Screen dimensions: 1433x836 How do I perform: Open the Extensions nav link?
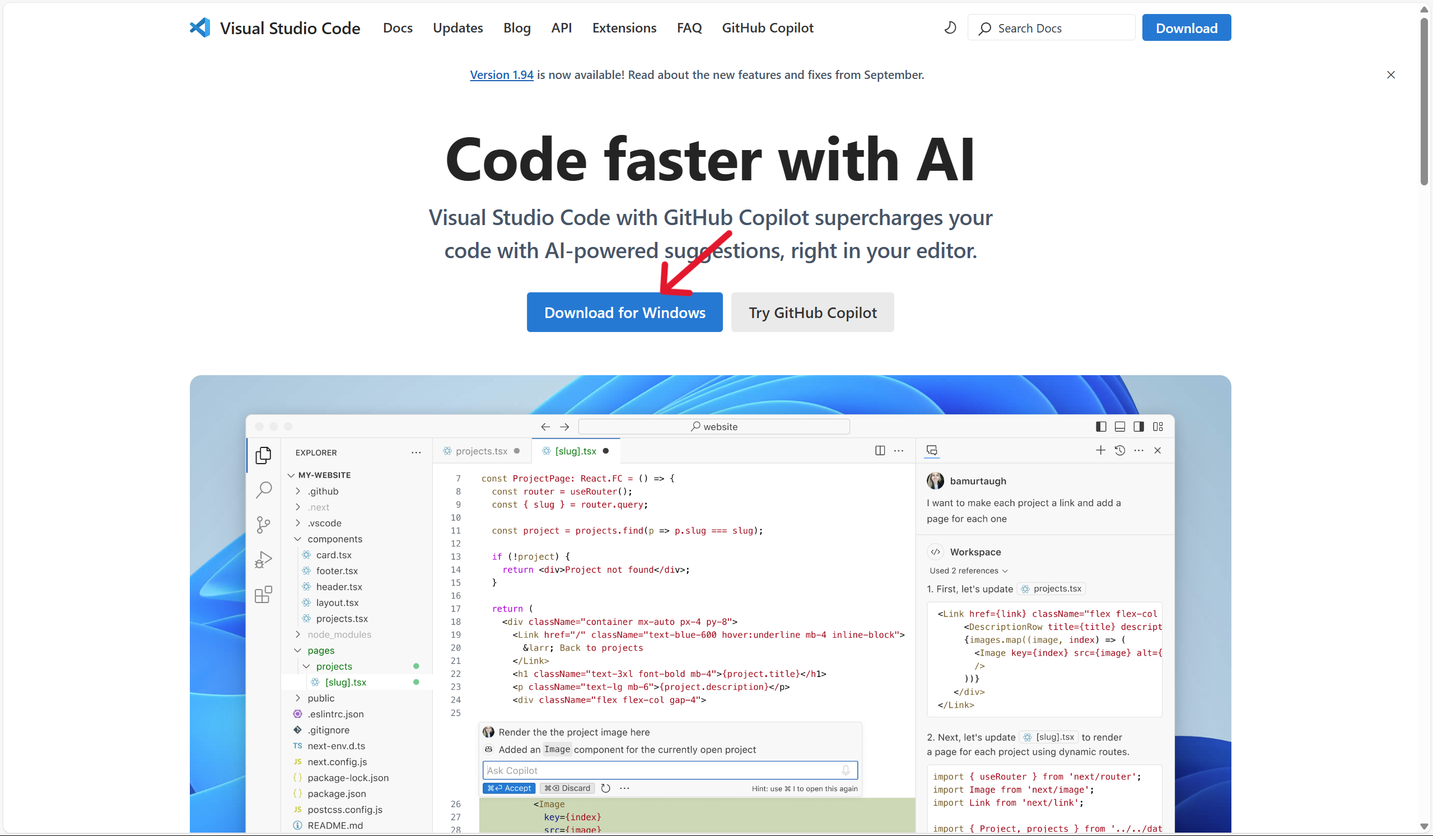pyautogui.click(x=624, y=27)
